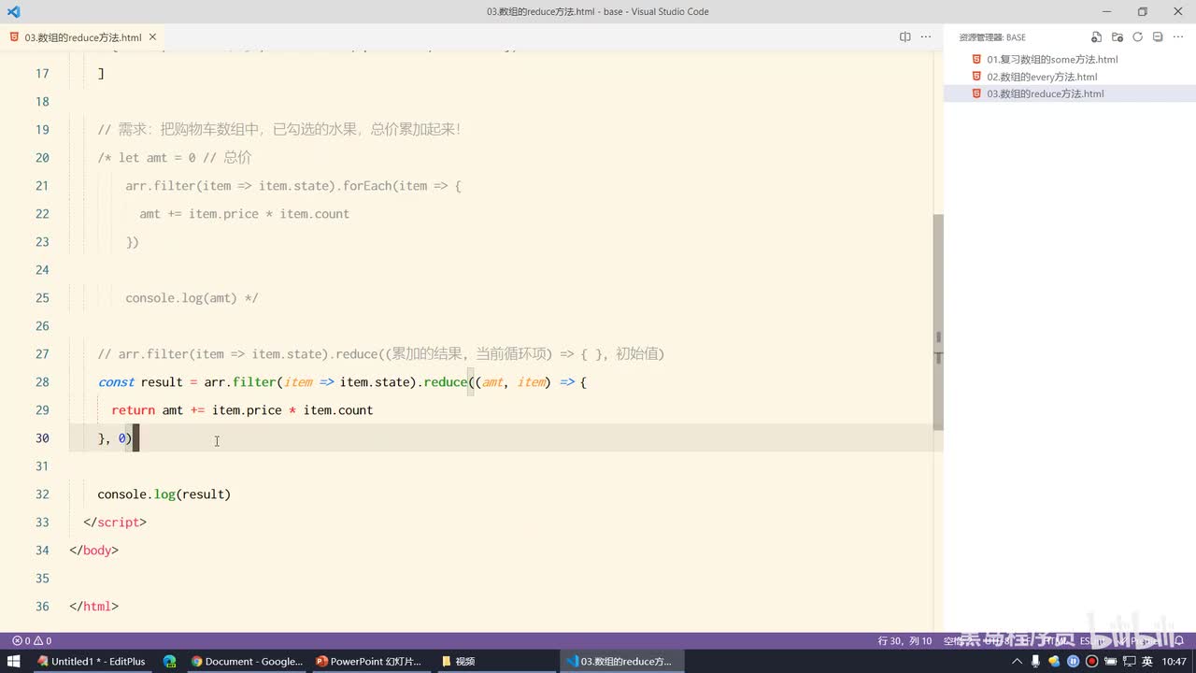Click the pause icon in the system tray
1196x673 pixels.
tap(1073, 661)
